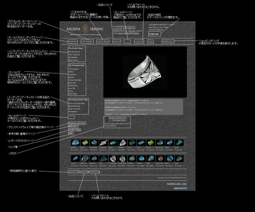The image size is (255, 212).
Task: Select the red SALE nav button
Action: tap(127, 42)
